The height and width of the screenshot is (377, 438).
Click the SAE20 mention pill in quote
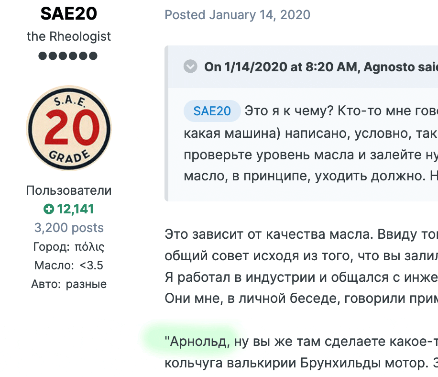[212, 111]
